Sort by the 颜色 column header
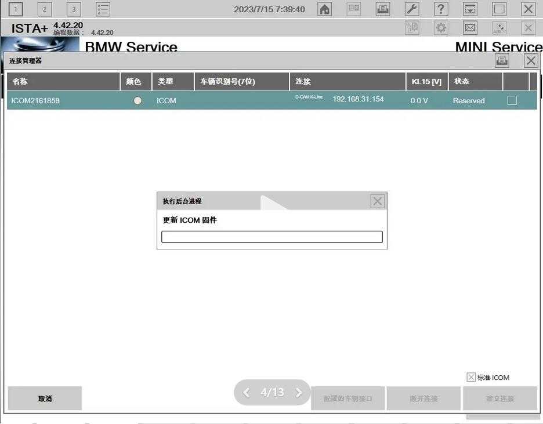 (136, 82)
